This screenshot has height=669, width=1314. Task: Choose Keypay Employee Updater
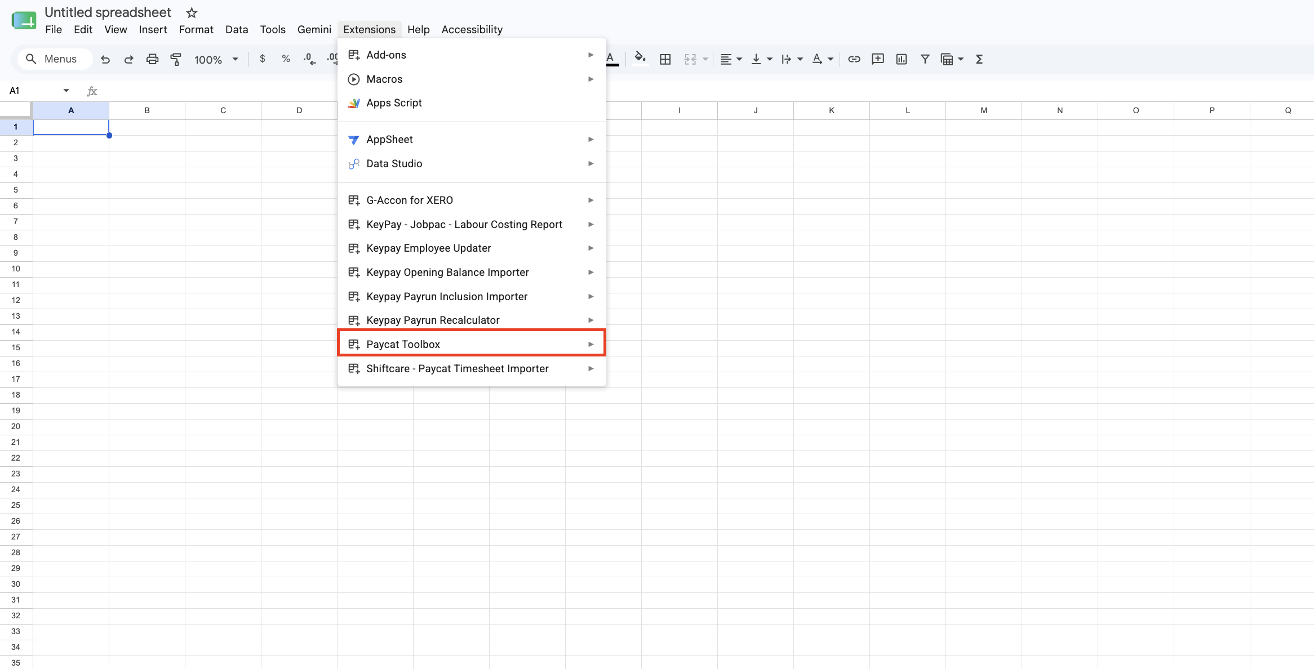tap(472, 248)
